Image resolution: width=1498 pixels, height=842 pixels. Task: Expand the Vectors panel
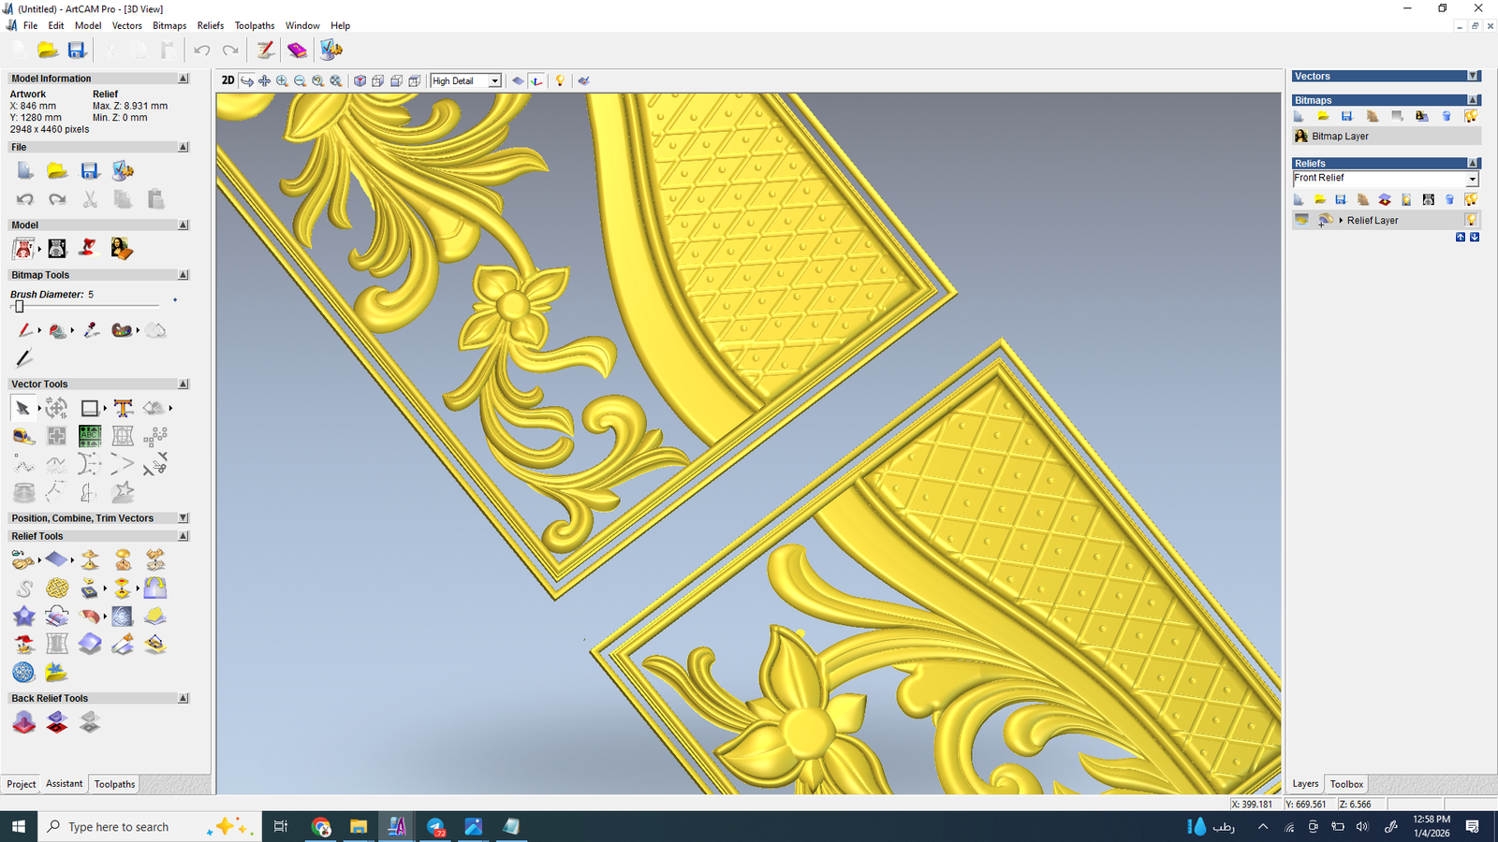[x=1473, y=76]
